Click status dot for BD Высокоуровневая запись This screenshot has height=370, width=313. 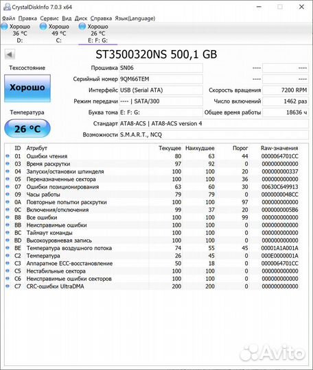coord(8,241)
